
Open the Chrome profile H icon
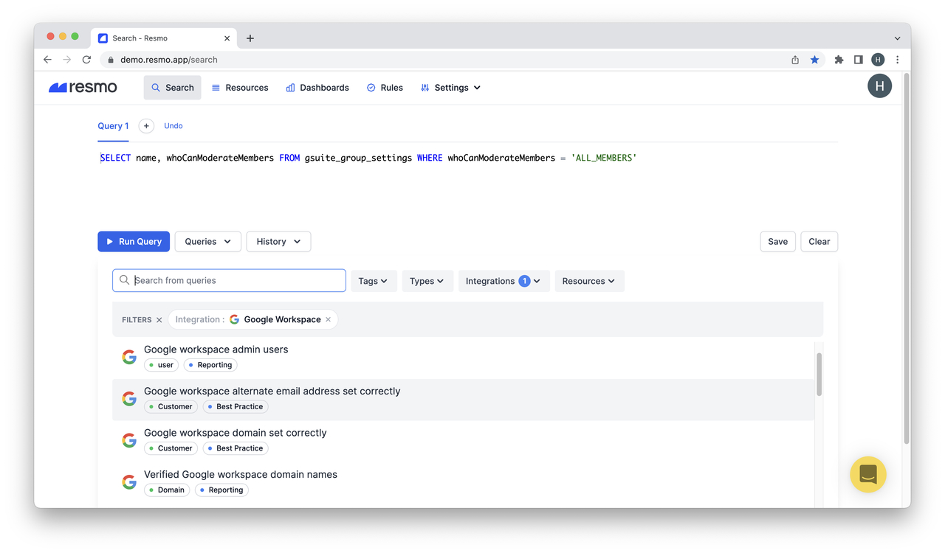(x=878, y=60)
